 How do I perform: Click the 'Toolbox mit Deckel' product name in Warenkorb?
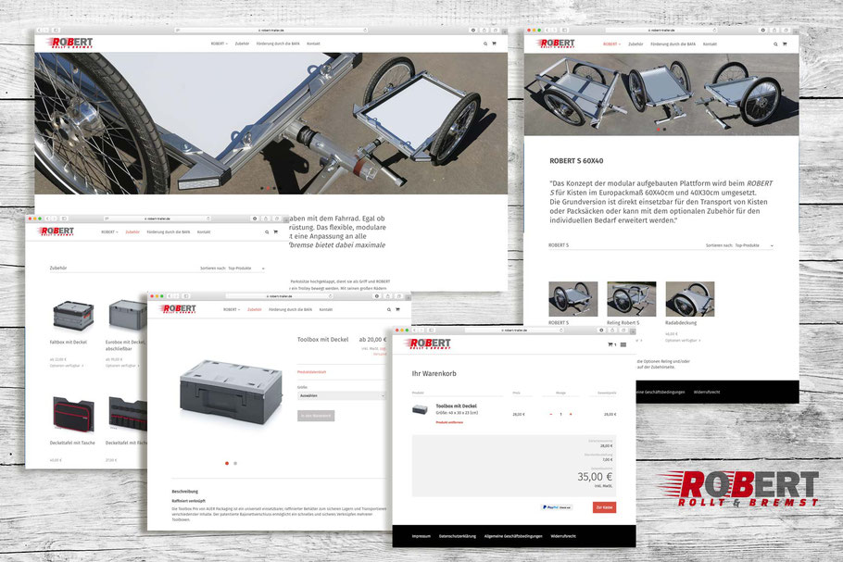pyautogui.click(x=456, y=406)
